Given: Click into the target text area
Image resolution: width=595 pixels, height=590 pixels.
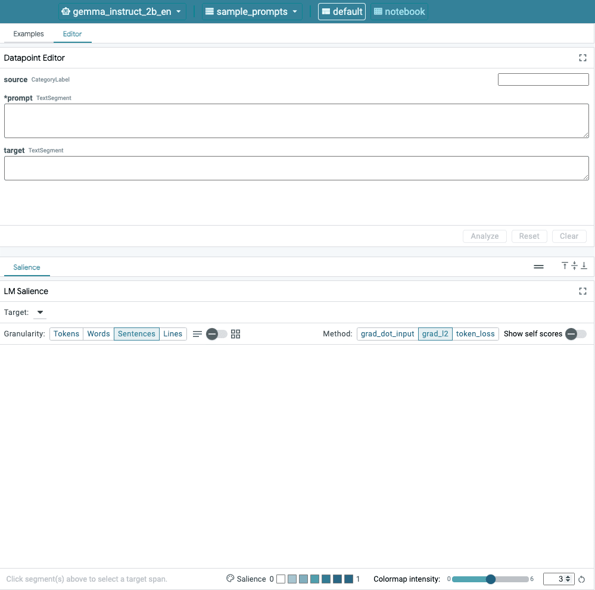Looking at the screenshot, I should click(x=297, y=168).
